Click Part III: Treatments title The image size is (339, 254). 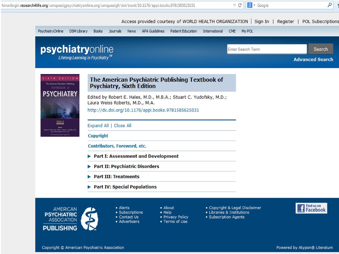(x=117, y=177)
